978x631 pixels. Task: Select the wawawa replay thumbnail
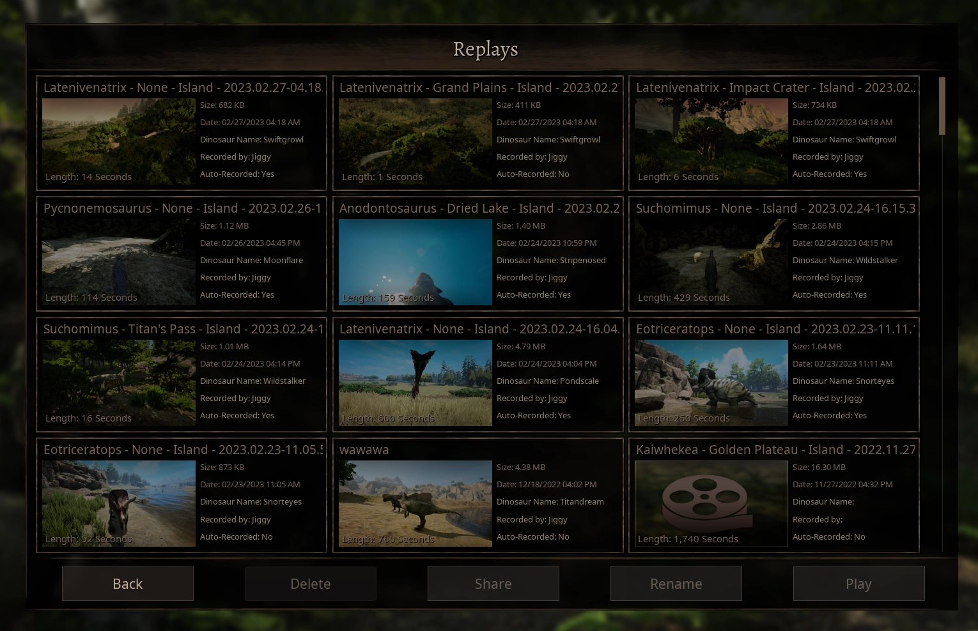pyautogui.click(x=415, y=503)
